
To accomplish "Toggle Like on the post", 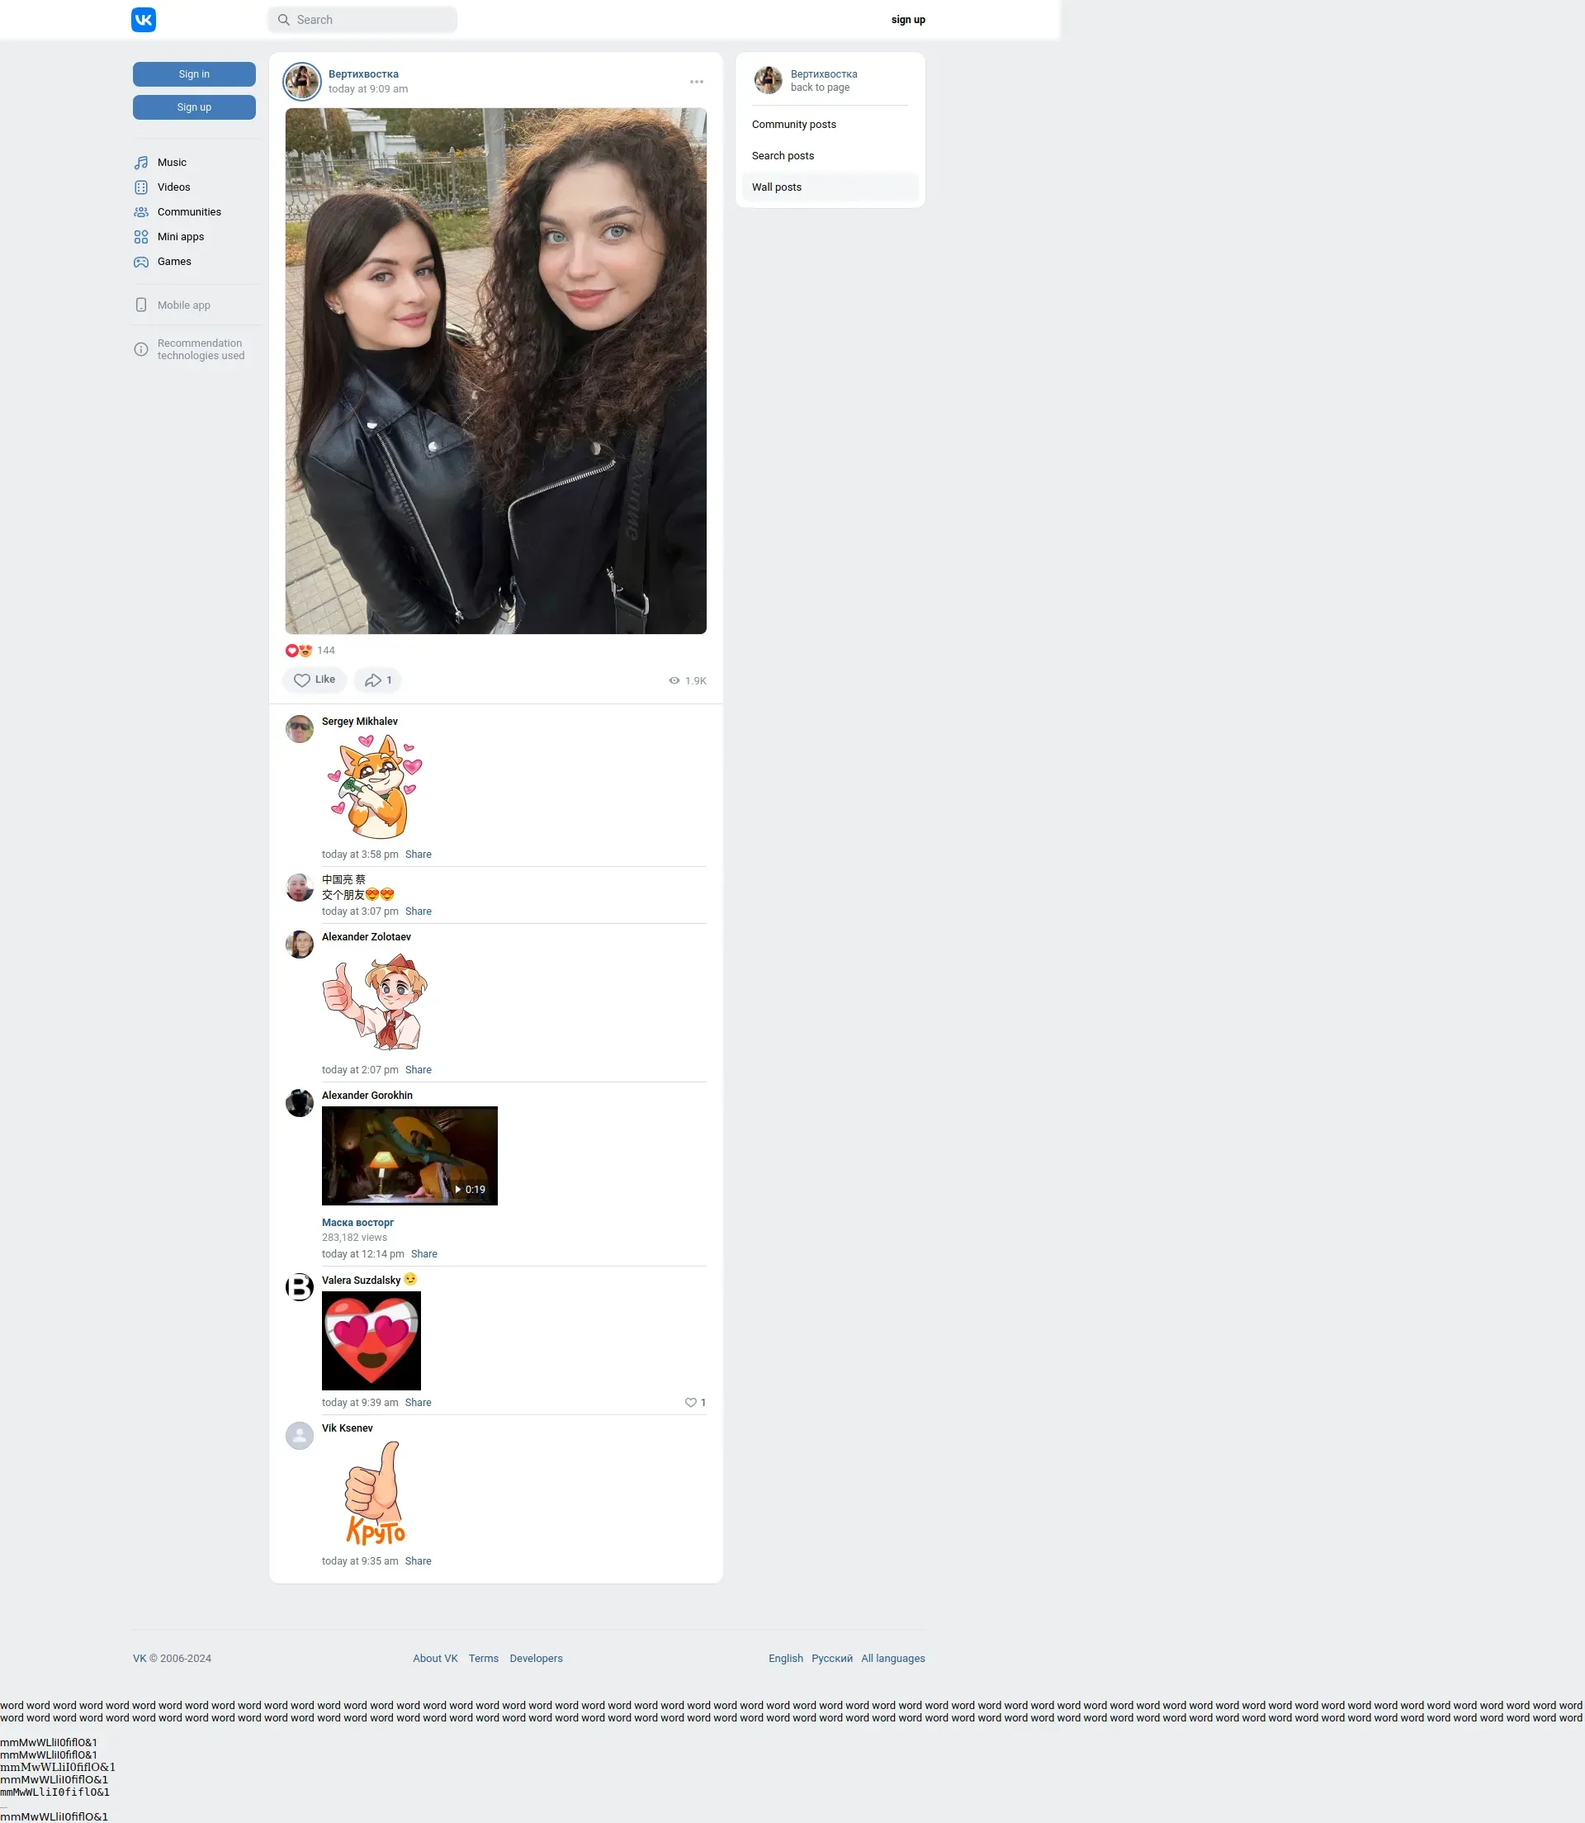I will (x=314, y=680).
